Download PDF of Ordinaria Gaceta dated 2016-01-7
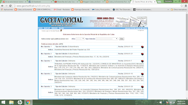 142,61
